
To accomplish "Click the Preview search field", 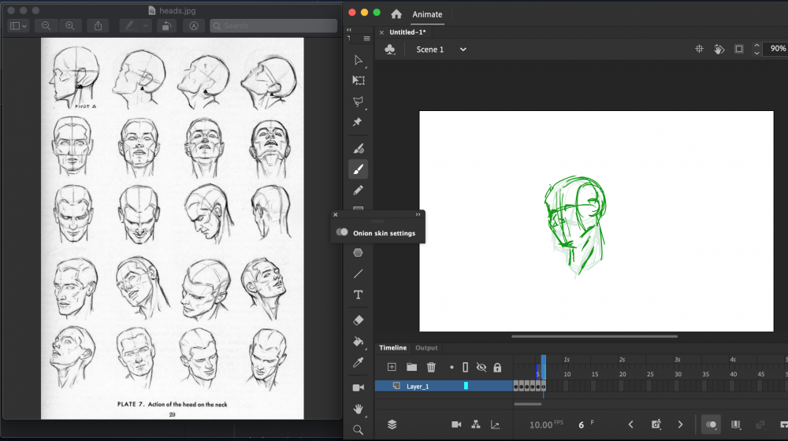I will pyautogui.click(x=273, y=26).
